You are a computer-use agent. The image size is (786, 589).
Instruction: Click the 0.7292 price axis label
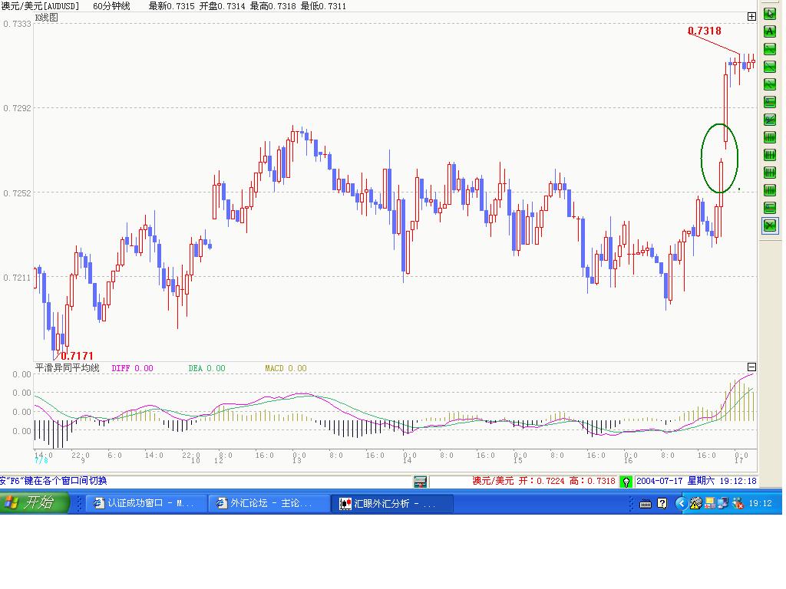[x=17, y=108]
